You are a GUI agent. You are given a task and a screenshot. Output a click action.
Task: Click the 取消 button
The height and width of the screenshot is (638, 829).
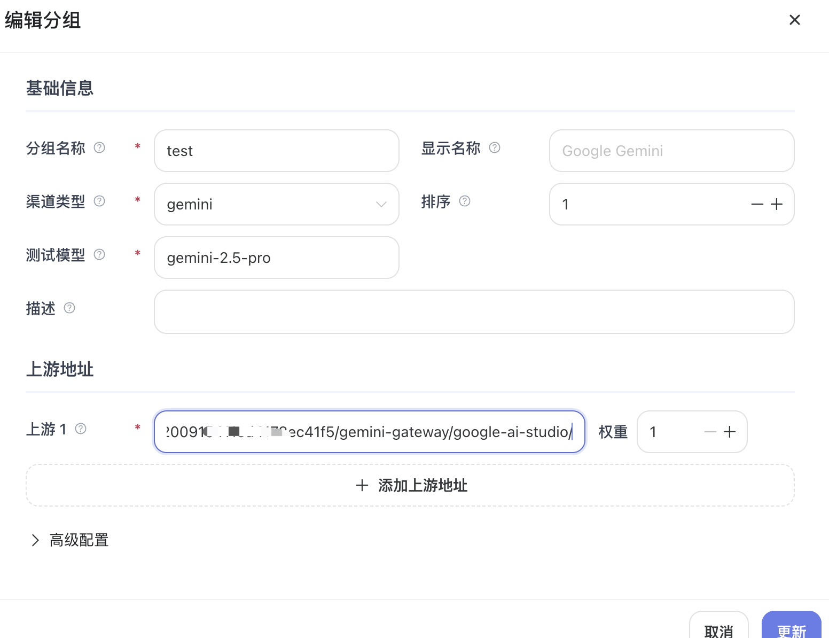point(718,625)
